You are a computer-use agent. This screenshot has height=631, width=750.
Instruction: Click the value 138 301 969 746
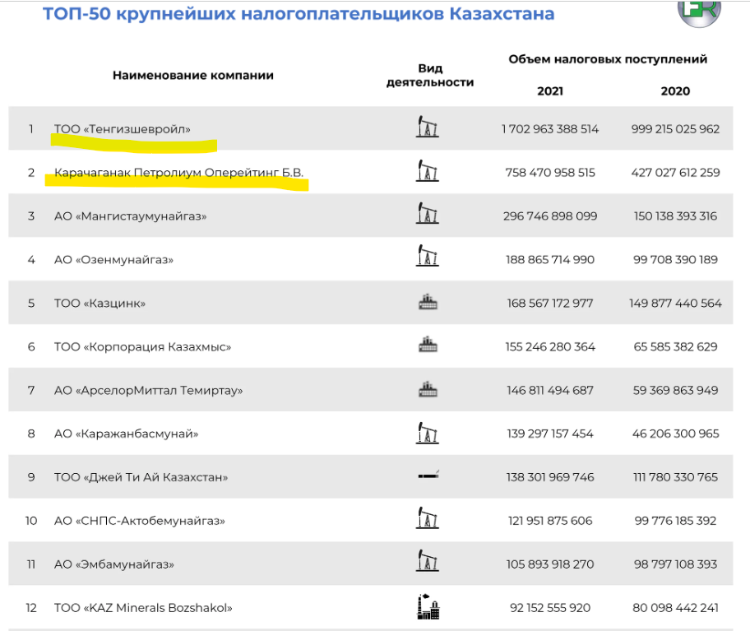coord(550,477)
